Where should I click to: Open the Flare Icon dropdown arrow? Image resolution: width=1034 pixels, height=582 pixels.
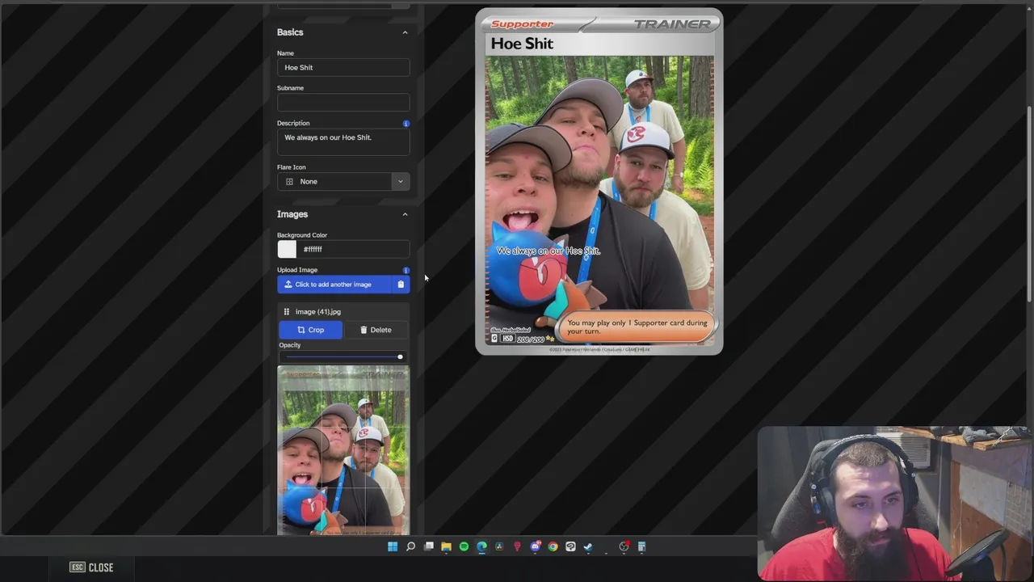(x=400, y=182)
